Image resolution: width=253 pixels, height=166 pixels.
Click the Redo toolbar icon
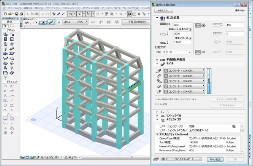48,14
